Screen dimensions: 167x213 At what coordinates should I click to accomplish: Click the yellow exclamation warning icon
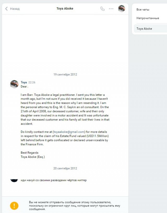click(x=14, y=206)
